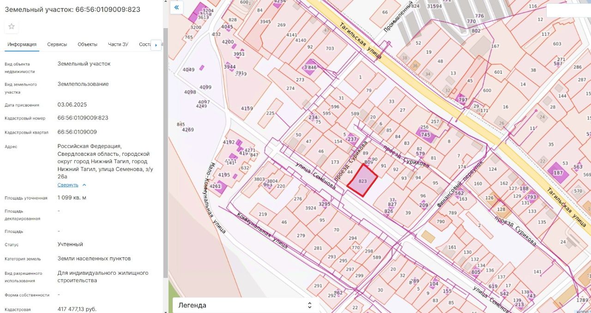This screenshot has height=313, width=591.
Task: Select parcel 141 near lower проезд Сурикова
Action: (537, 272)
